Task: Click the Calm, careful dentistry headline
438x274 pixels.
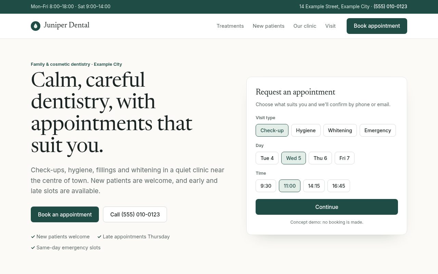Action: [112, 112]
